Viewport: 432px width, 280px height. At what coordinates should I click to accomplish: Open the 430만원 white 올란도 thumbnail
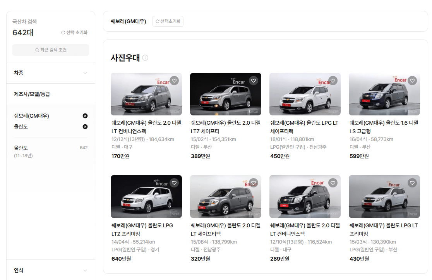(x=384, y=196)
